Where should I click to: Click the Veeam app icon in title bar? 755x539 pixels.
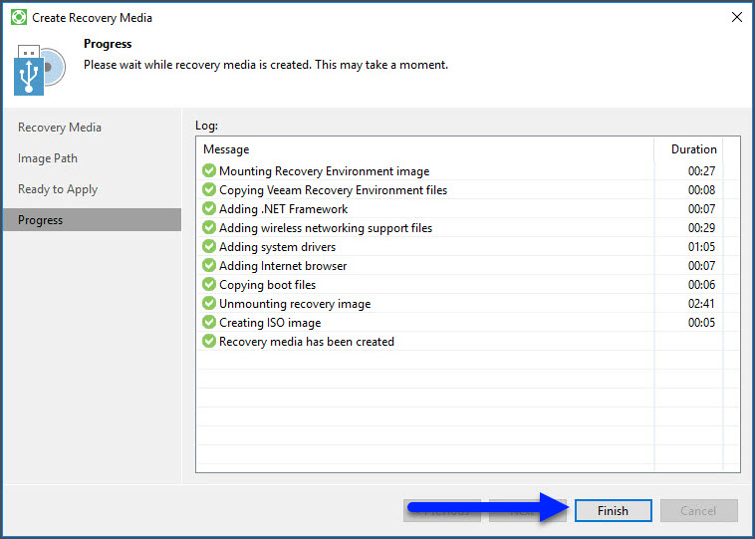tap(18, 18)
